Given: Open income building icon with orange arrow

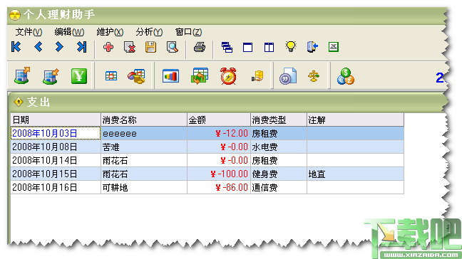Looking at the screenshot, I should click(22, 76).
